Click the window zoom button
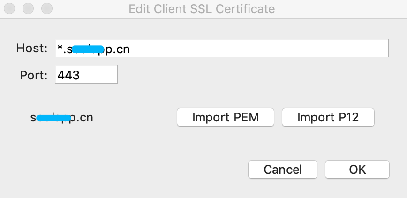The image size is (407, 198). pos(46,8)
